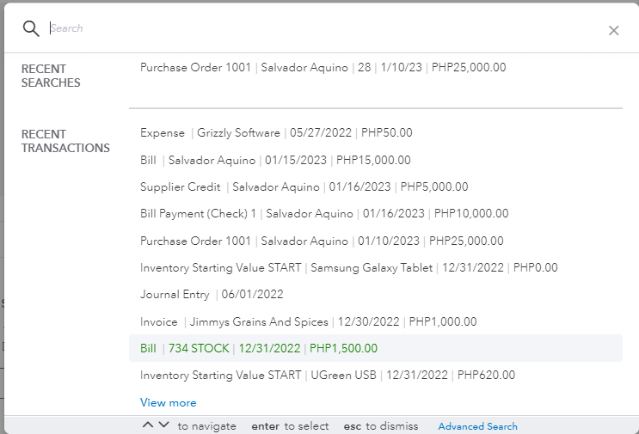This screenshot has width=639, height=434.
Task: Click the Recent Transactions heading
Action: [65, 141]
